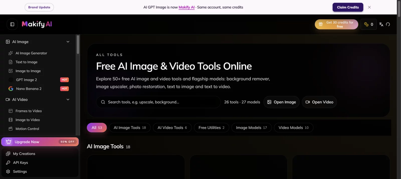Screen dimensions: 401x179
Task: Click the page vertical scrollbar
Action: point(399,9)
